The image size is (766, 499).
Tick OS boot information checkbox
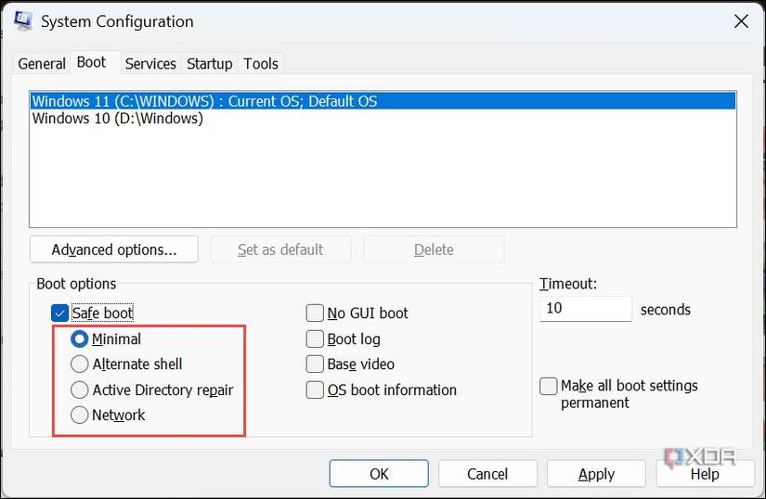click(x=316, y=390)
